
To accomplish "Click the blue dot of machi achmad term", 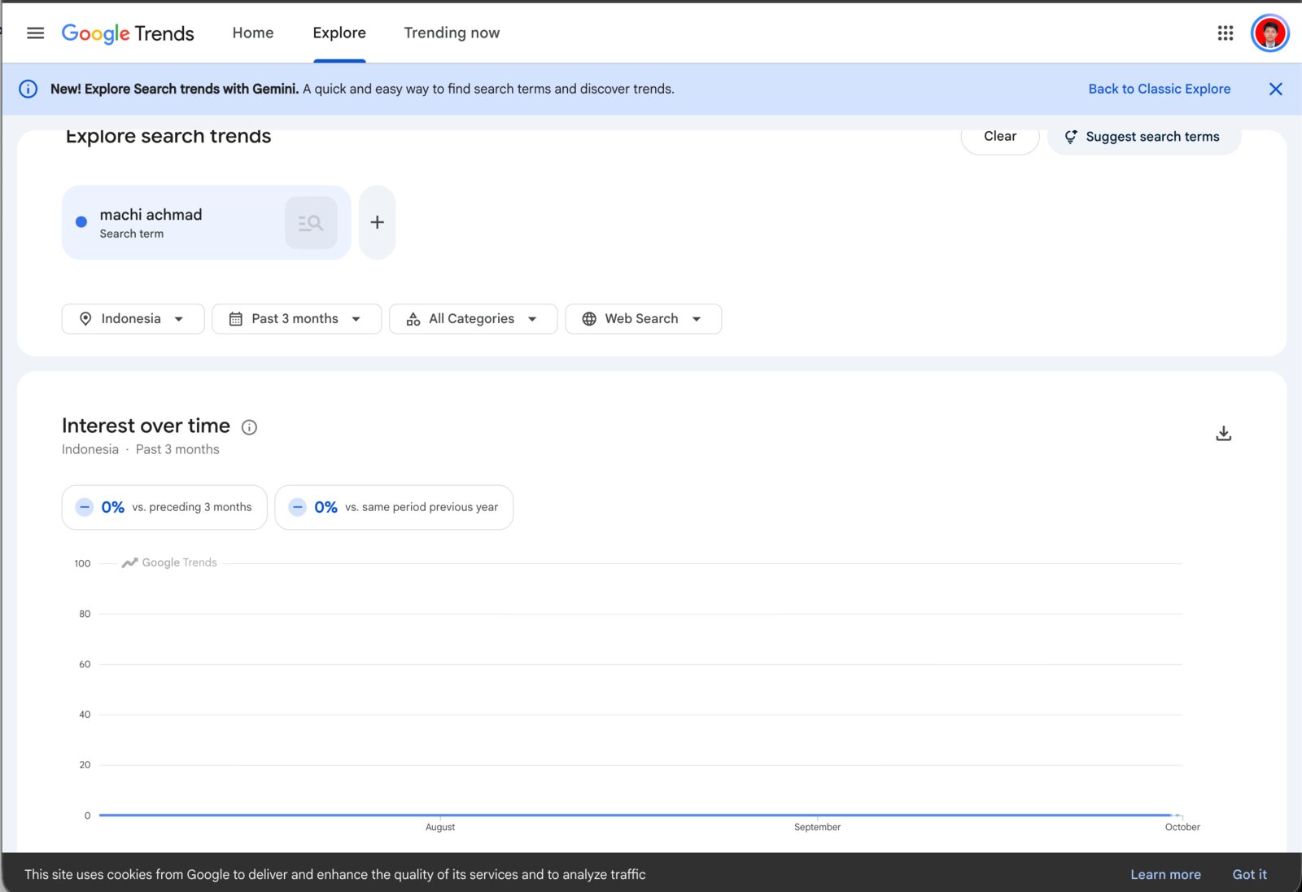I will (81, 222).
